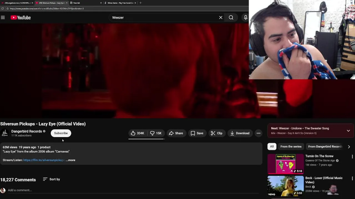Open a new browser tab with plus
355x199 pixels.
140,3
